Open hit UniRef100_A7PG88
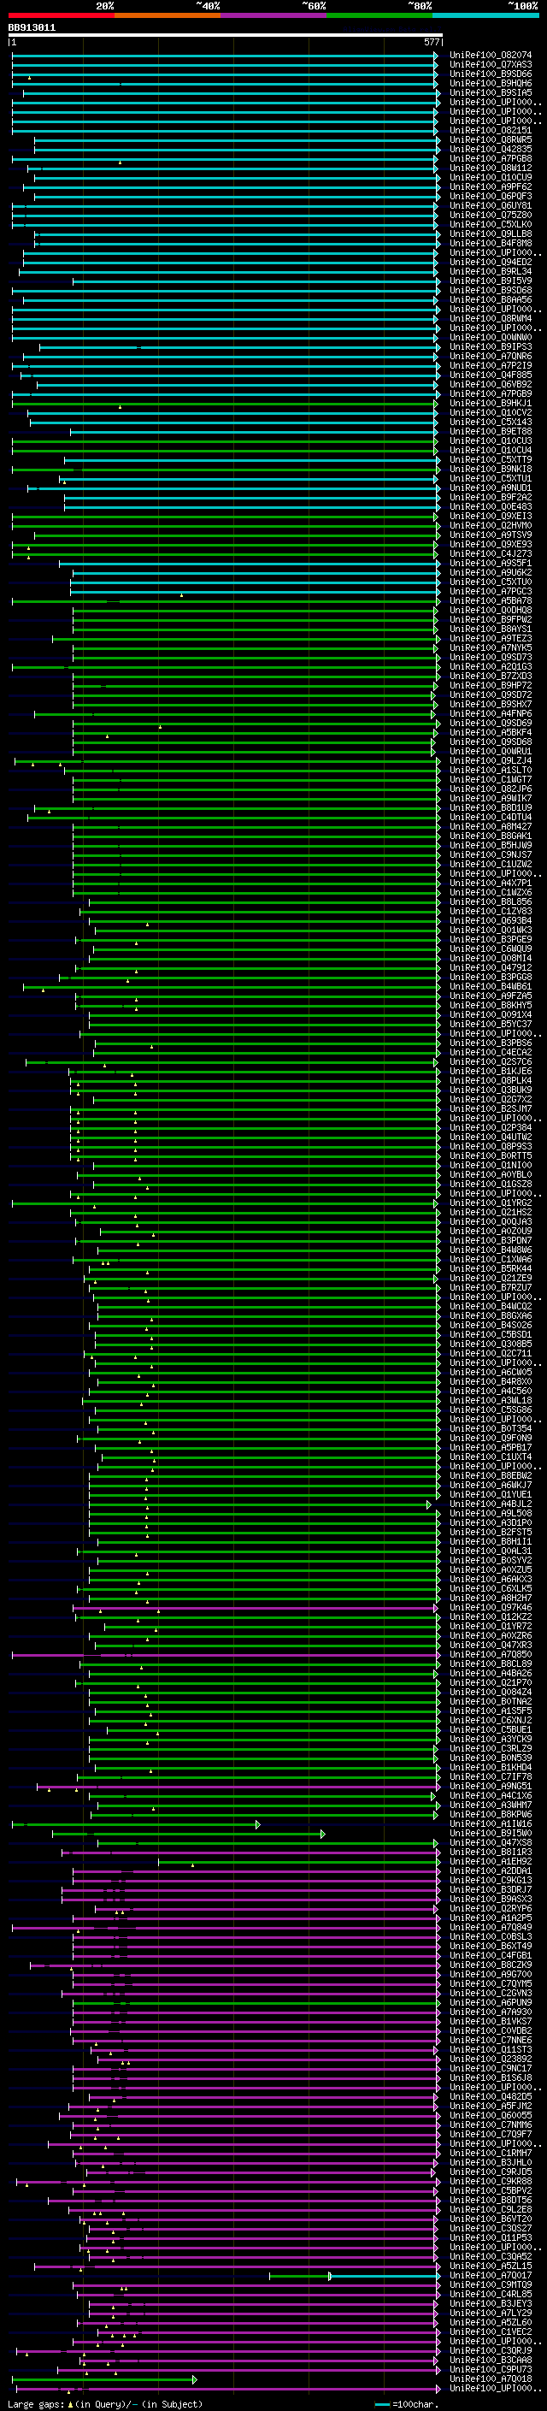 (491, 159)
